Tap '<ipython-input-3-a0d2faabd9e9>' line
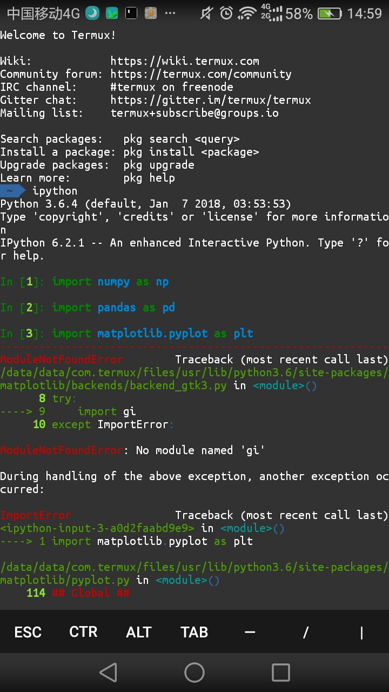This screenshot has width=389, height=692. click(143, 528)
